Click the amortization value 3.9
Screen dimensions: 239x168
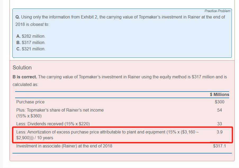pos(219,132)
